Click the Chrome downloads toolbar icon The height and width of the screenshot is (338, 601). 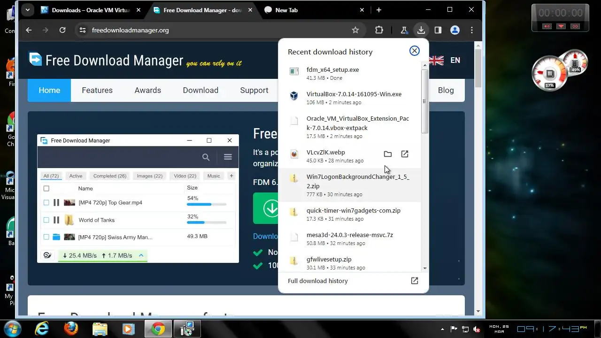(x=421, y=30)
